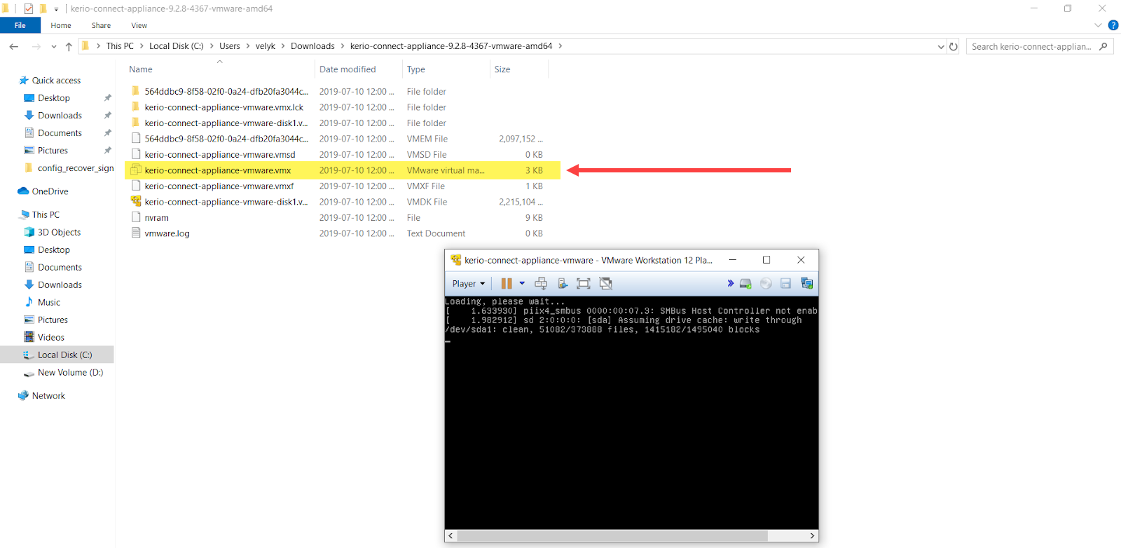1121x548 pixels.
Task: Click the CD/DVD device icon in VMware
Action: click(766, 284)
